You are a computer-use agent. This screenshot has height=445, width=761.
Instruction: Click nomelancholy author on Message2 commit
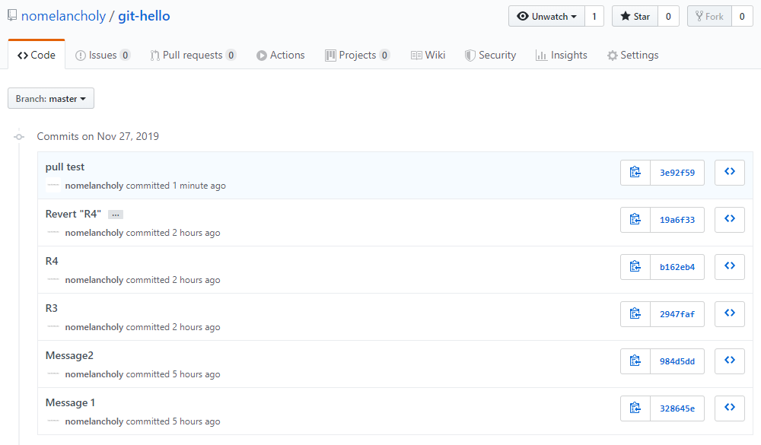click(x=94, y=374)
